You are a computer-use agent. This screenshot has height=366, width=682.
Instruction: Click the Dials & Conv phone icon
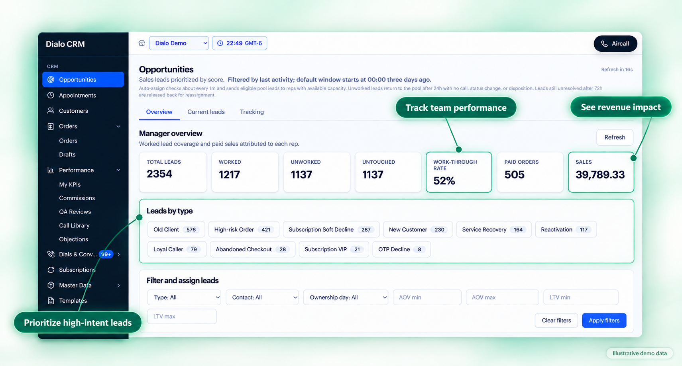(x=51, y=254)
